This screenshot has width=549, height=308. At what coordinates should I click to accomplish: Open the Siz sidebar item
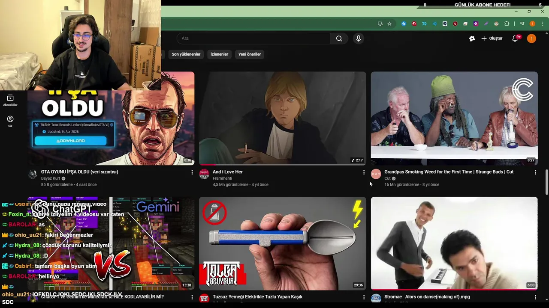(x=10, y=121)
